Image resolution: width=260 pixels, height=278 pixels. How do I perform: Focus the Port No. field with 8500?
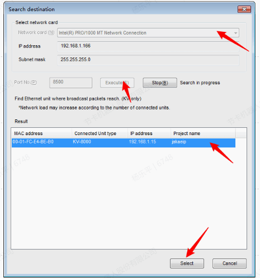[70, 83]
